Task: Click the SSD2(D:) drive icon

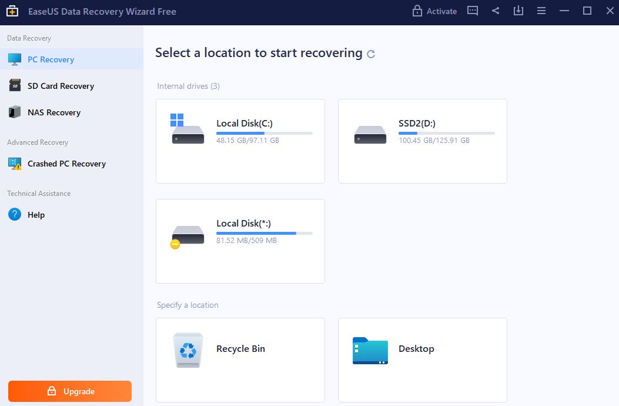Action: click(x=370, y=134)
